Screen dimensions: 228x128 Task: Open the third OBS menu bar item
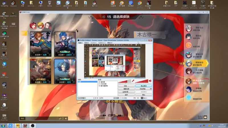[x=93, y=43]
